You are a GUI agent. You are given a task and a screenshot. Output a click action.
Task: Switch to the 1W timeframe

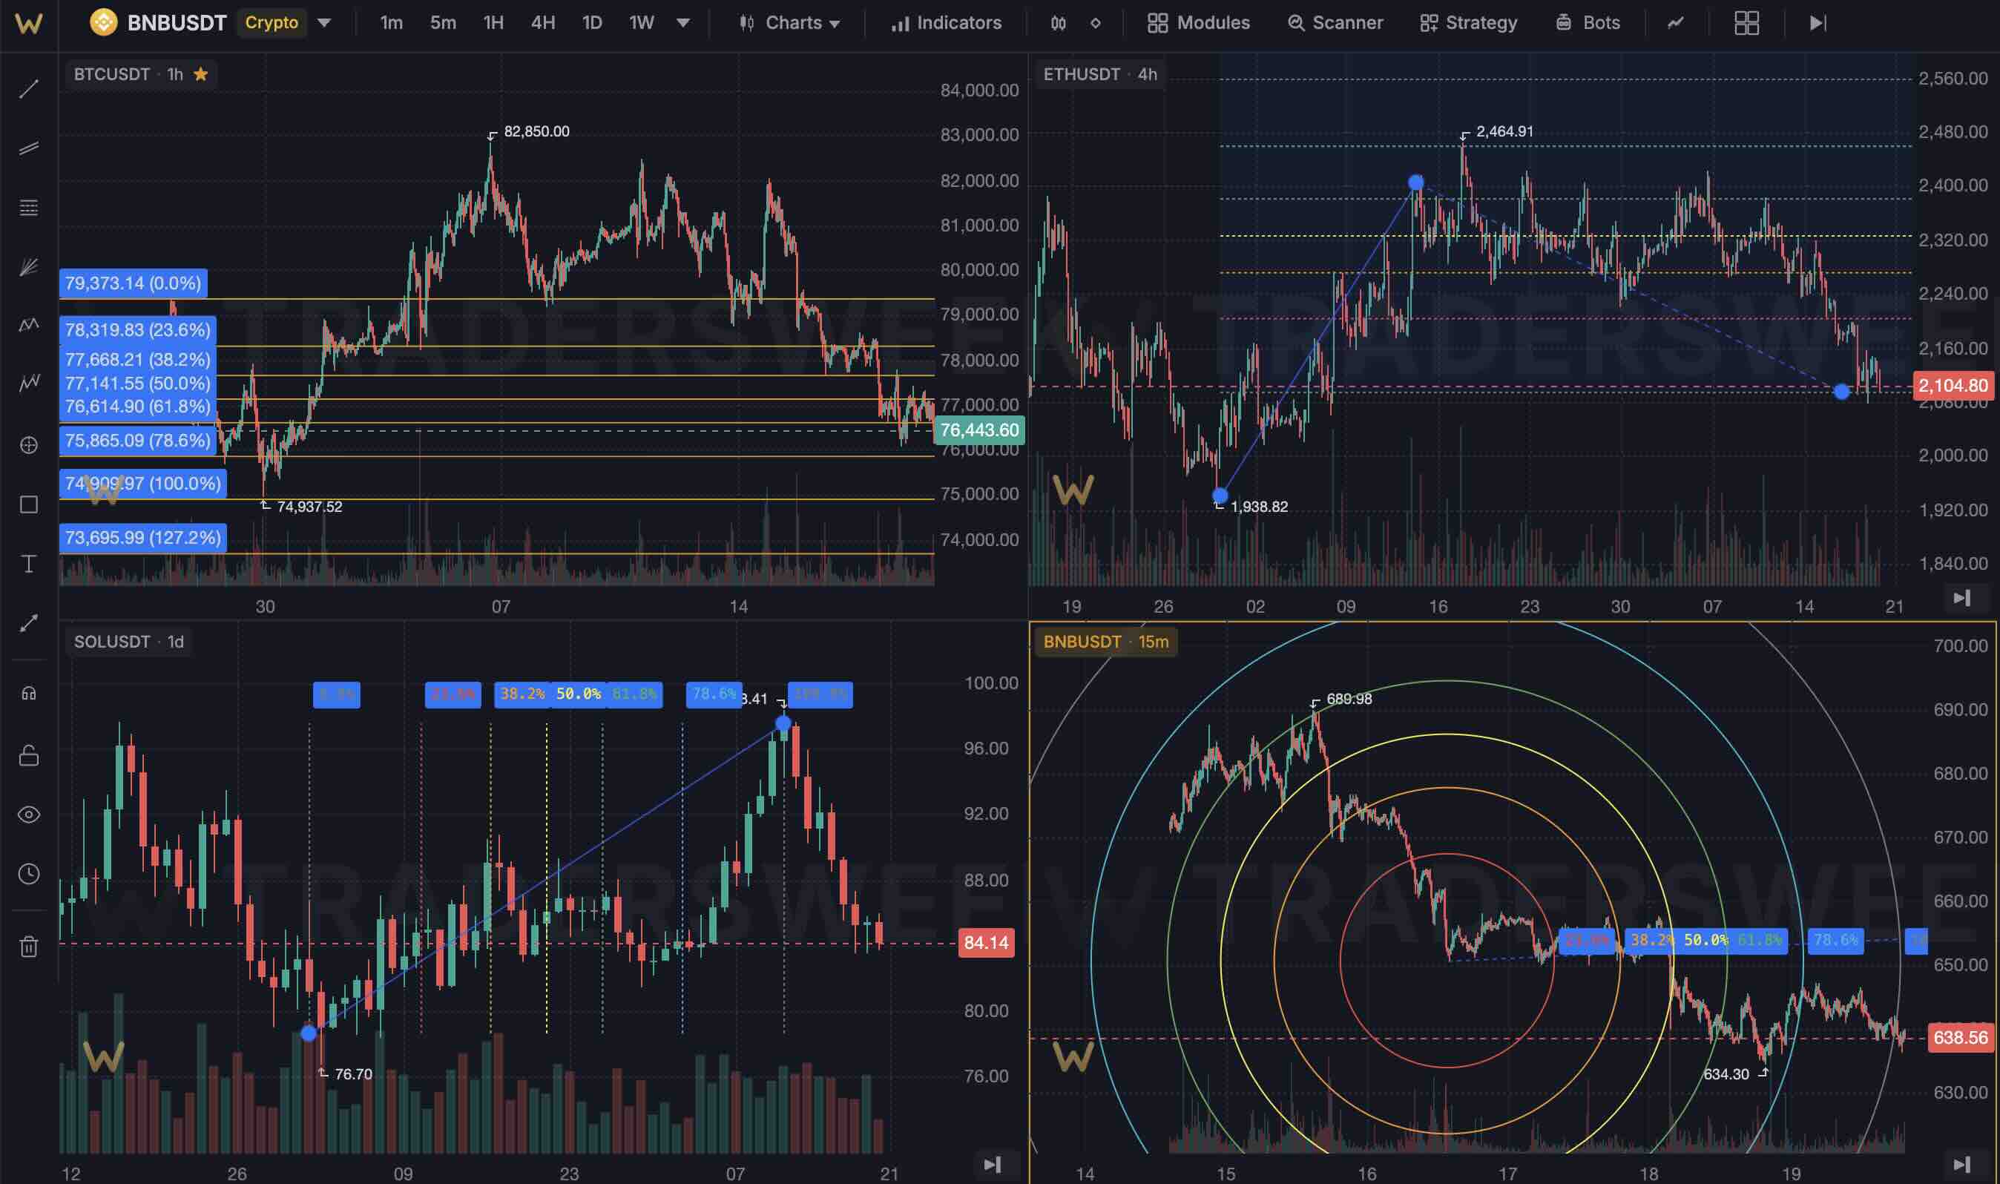(642, 23)
